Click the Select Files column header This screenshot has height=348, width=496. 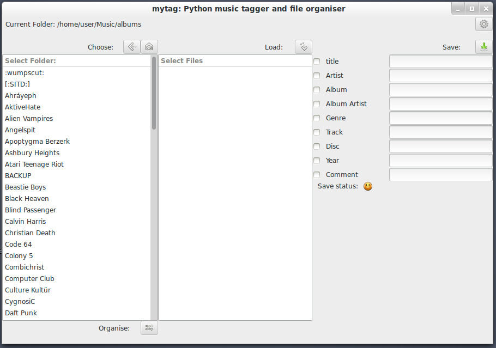(x=235, y=60)
